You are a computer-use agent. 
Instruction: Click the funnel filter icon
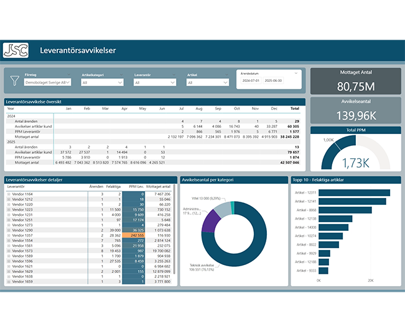(15, 81)
